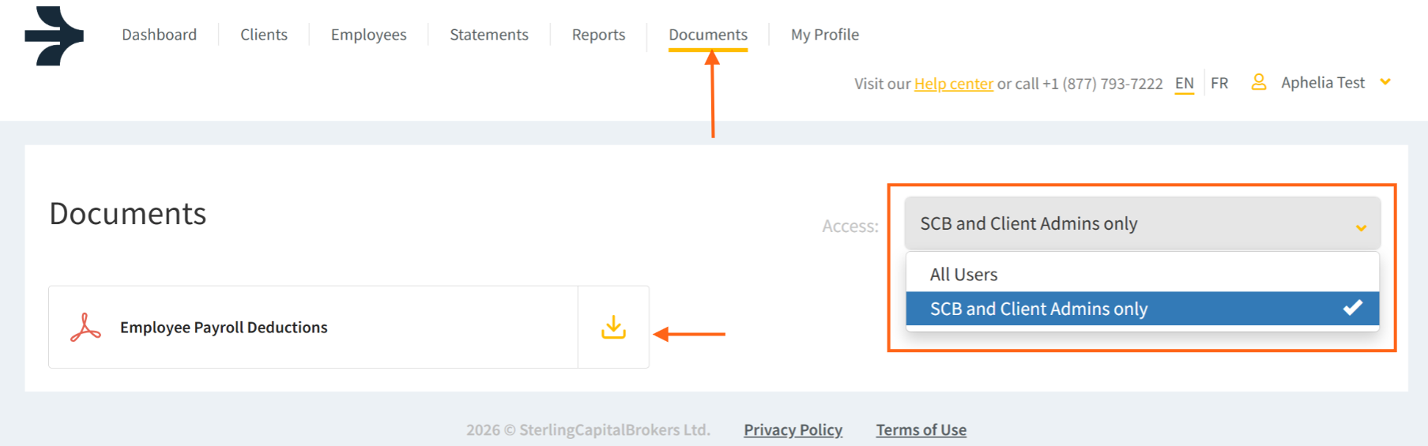View the Reports tab
This screenshot has width=1428, height=446.
click(598, 35)
